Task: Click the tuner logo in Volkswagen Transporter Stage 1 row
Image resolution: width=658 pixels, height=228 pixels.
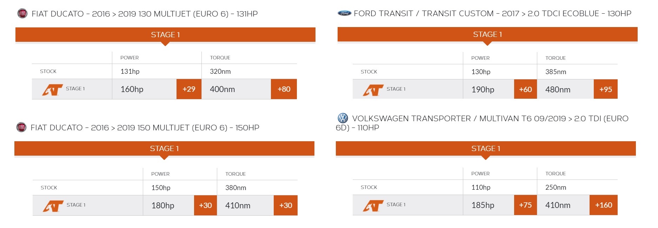Action: pyautogui.click(x=373, y=206)
